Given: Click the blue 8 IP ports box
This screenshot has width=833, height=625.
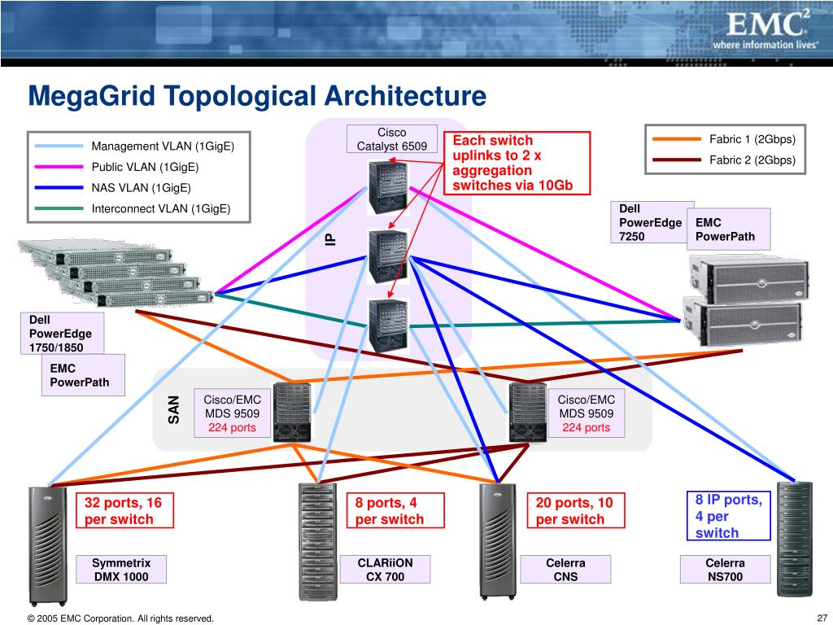Looking at the screenshot, I should tap(728, 516).
